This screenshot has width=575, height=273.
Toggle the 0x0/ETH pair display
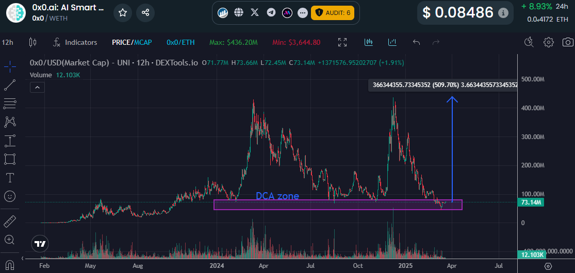tap(180, 43)
